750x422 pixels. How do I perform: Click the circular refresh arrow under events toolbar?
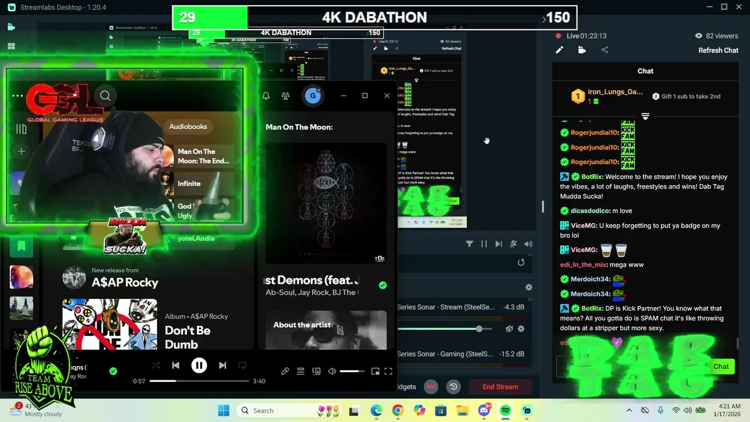click(x=521, y=263)
